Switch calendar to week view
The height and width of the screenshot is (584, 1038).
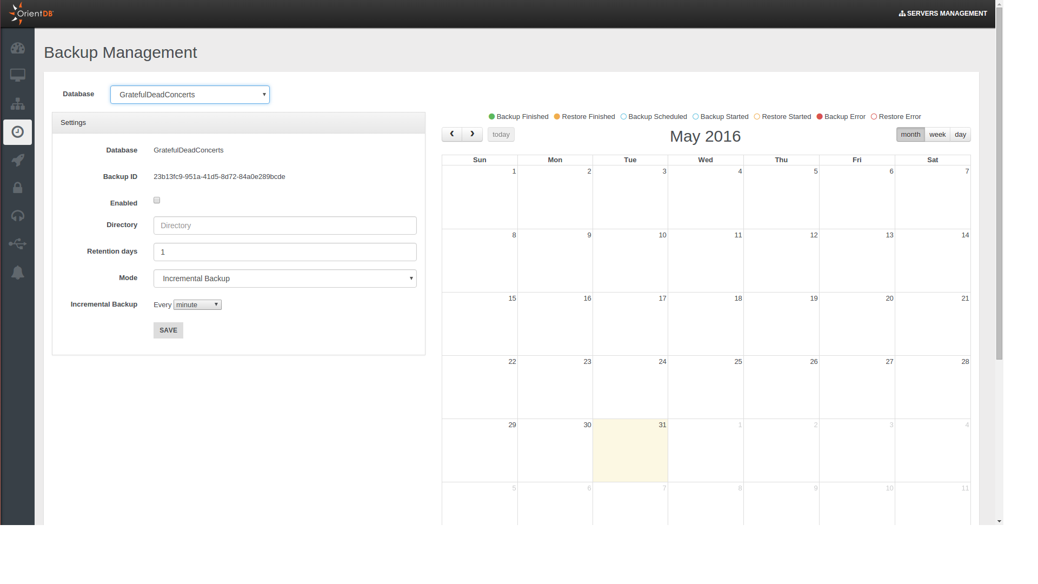click(x=937, y=135)
